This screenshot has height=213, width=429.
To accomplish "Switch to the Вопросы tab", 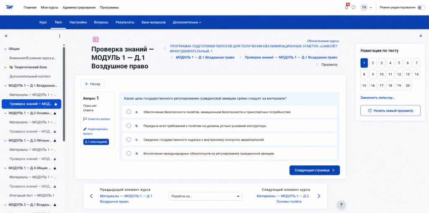I will [x=101, y=23].
